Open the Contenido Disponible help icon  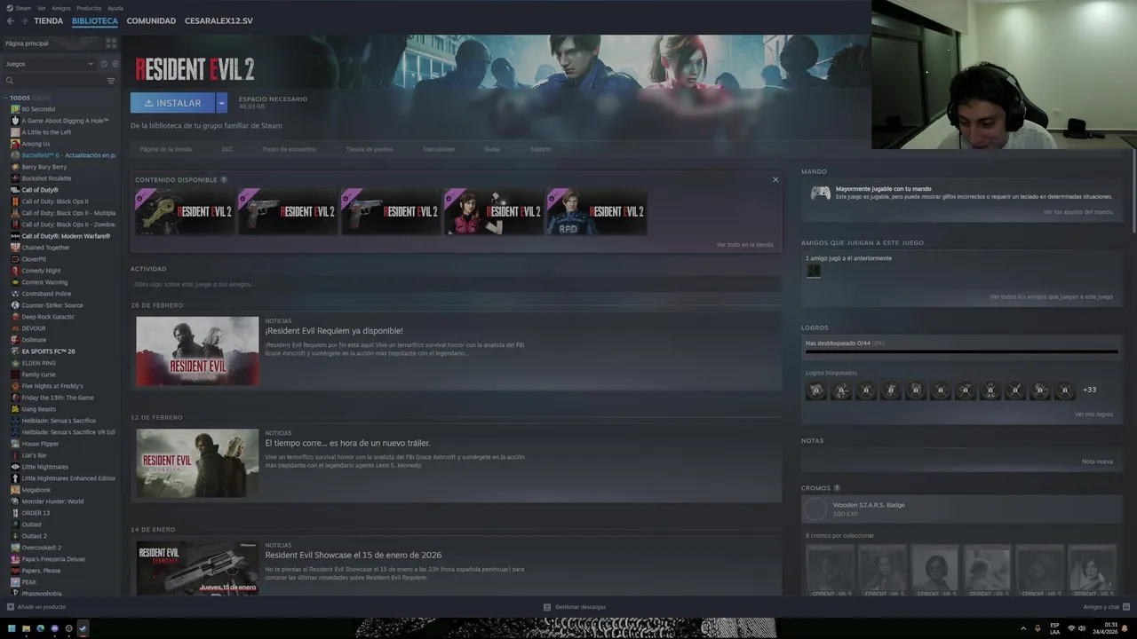coord(223,179)
